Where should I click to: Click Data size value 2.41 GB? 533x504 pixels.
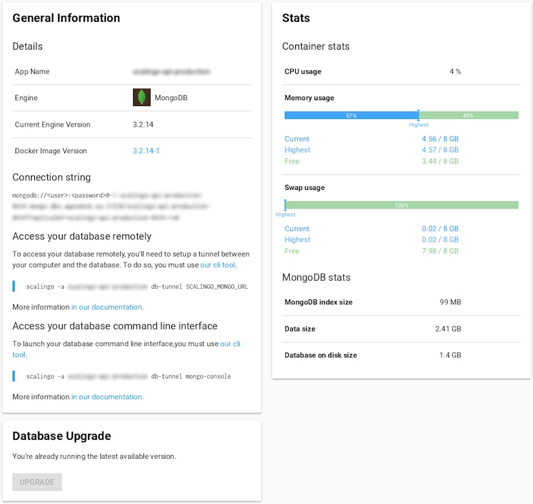tap(448, 329)
